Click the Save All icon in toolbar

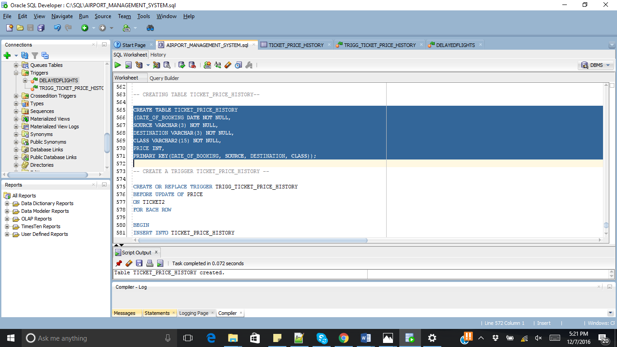(x=41, y=28)
